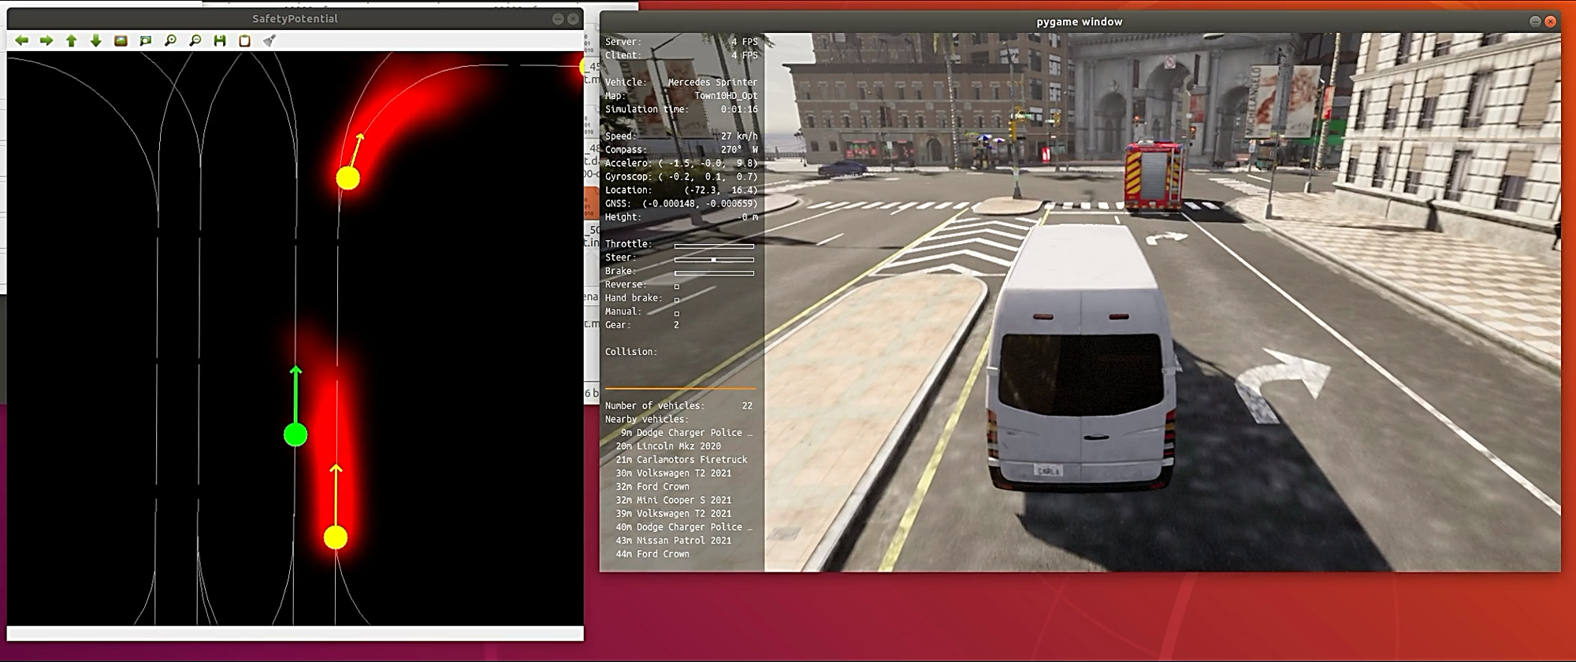Zoom in on the SafetyPotential plot
The height and width of the screenshot is (662, 1576).
[x=170, y=40]
